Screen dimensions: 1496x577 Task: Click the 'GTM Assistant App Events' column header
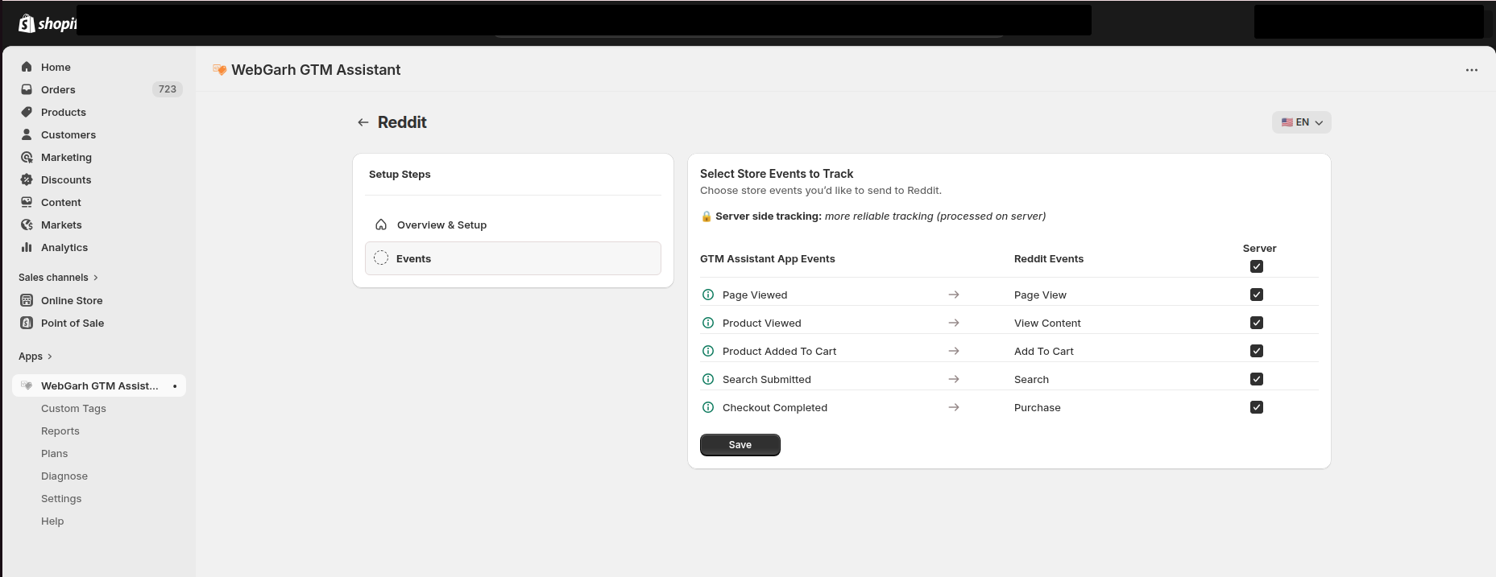768,259
